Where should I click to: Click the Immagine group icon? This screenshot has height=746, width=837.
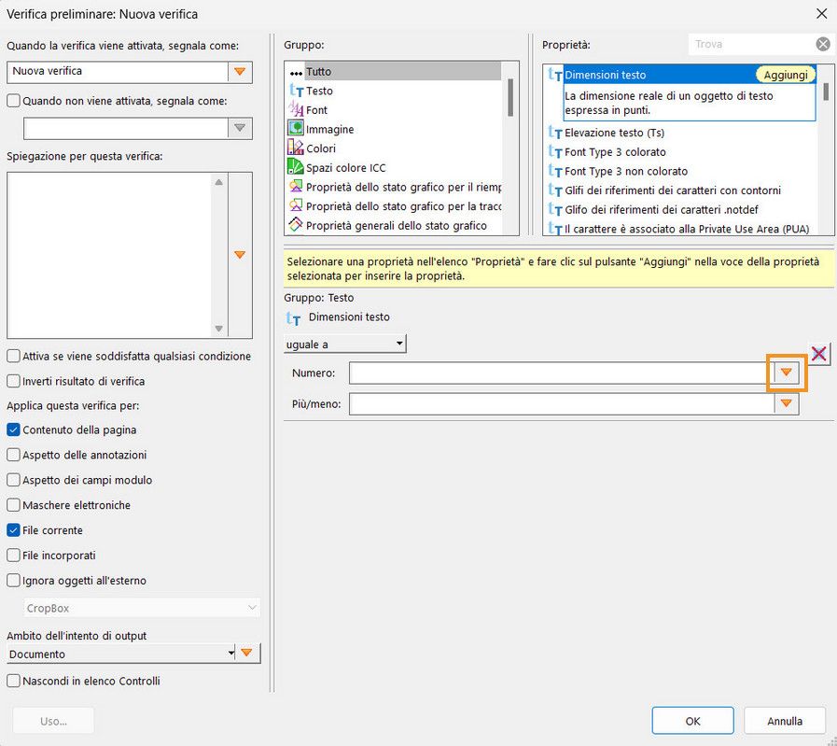[x=296, y=128]
